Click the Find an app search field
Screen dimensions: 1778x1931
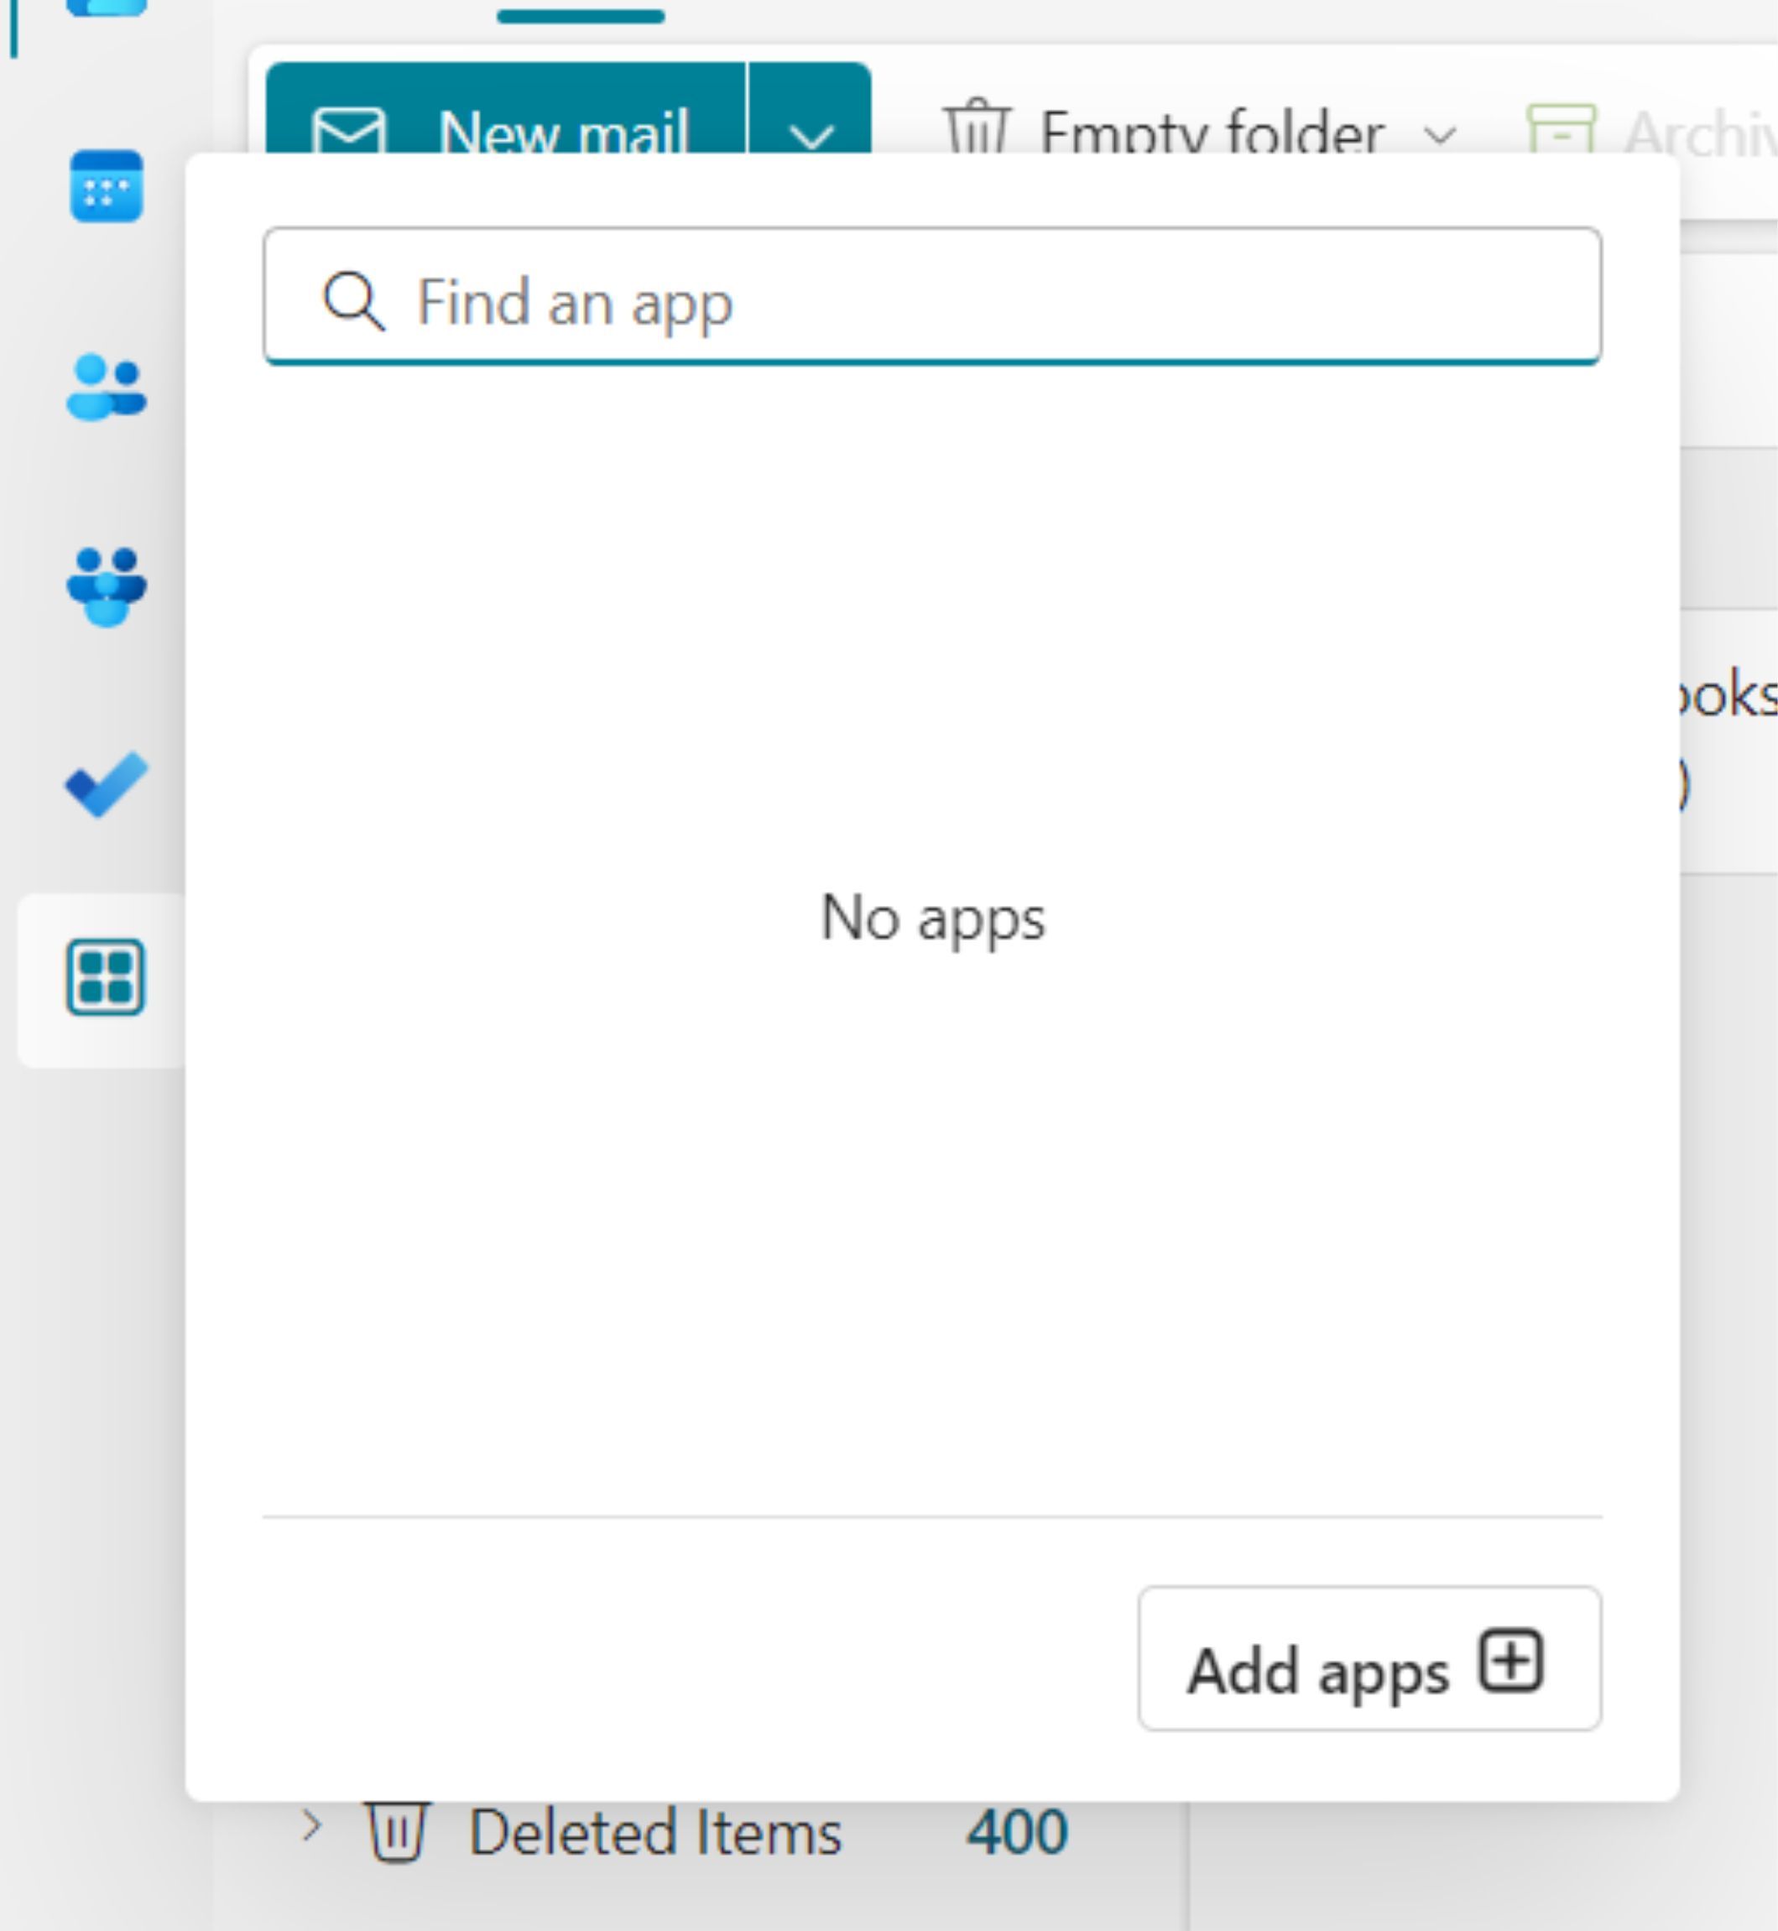click(932, 296)
